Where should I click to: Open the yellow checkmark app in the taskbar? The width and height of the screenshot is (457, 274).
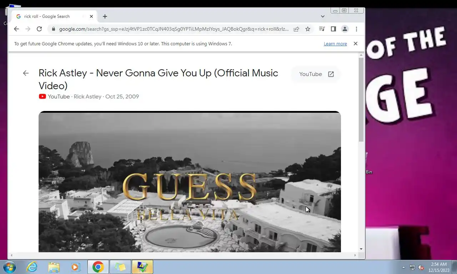142,267
